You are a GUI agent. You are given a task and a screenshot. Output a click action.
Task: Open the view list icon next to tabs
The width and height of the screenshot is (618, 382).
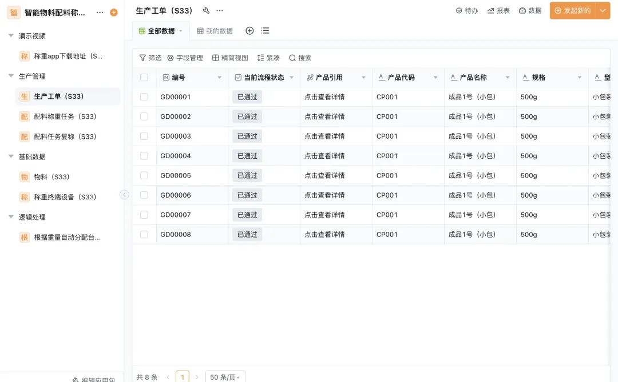point(265,31)
